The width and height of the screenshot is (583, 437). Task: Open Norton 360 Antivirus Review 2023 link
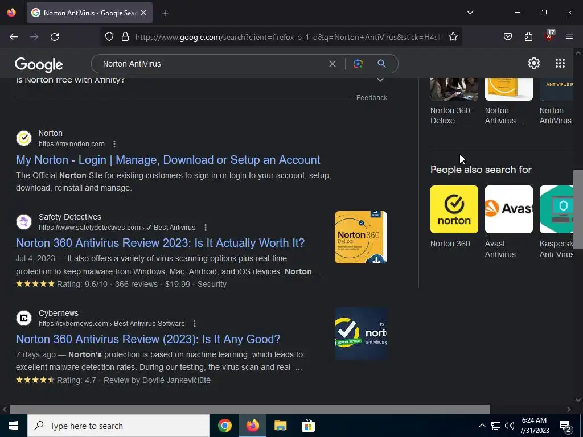click(x=160, y=243)
